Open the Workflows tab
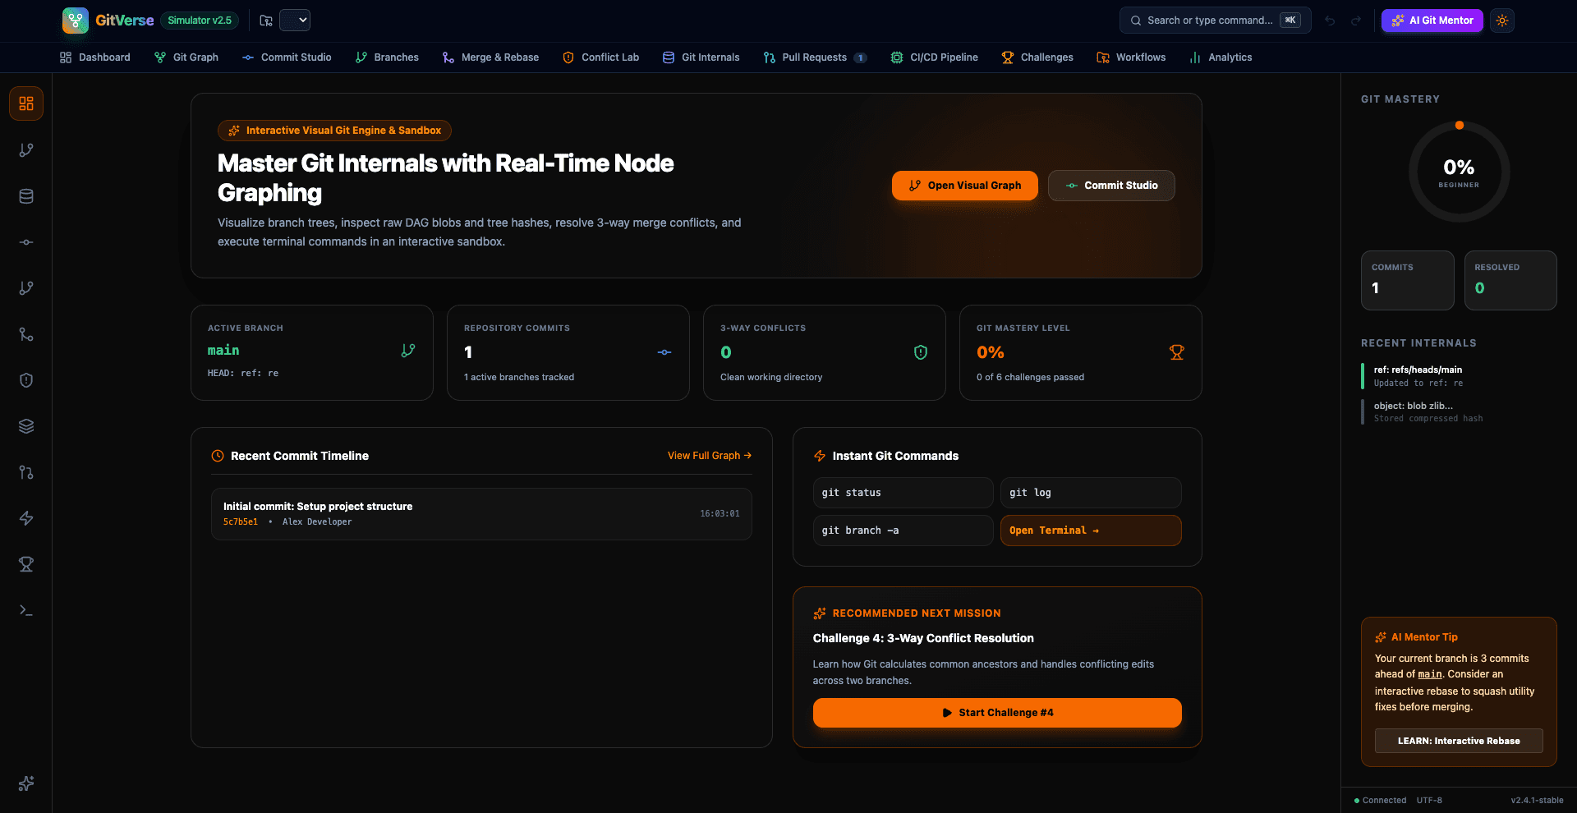 tap(1131, 57)
